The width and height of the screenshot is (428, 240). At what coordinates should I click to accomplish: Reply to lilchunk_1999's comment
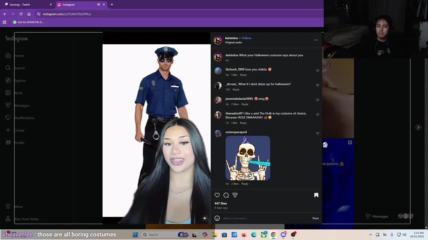[x=243, y=75]
